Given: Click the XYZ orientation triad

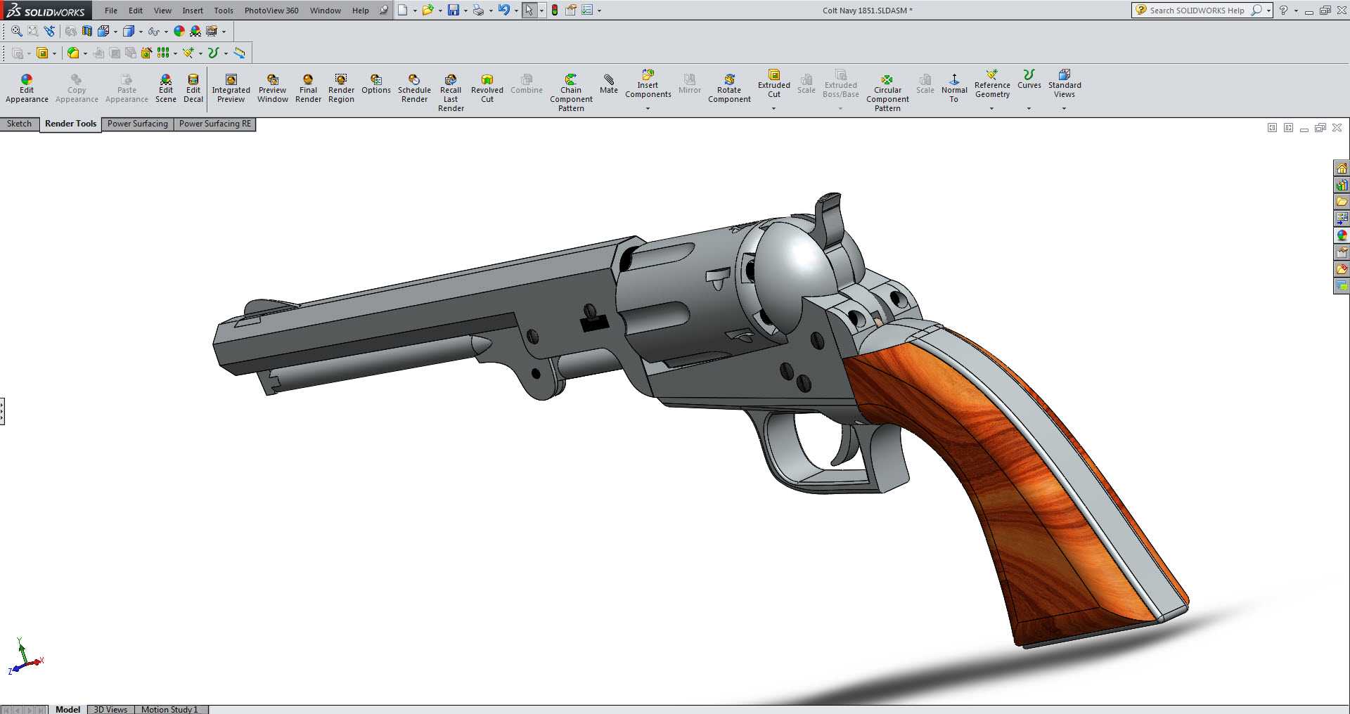Looking at the screenshot, I should [25, 656].
